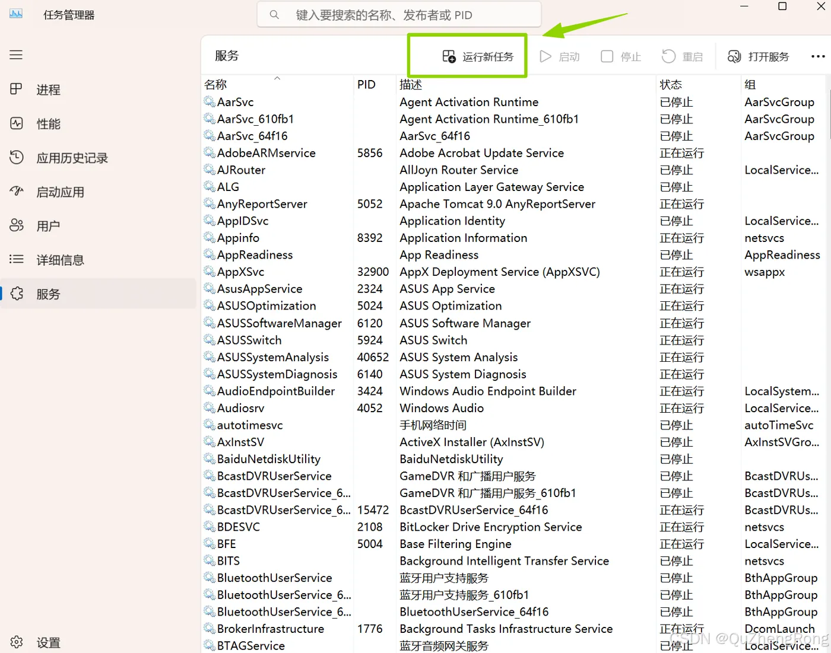Select the AJRouter service name
Viewport: 831px width, 653px height.
click(241, 170)
